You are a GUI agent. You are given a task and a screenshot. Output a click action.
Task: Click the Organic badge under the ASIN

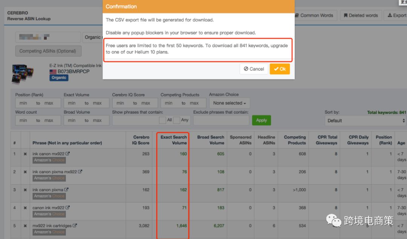click(59, 77)
